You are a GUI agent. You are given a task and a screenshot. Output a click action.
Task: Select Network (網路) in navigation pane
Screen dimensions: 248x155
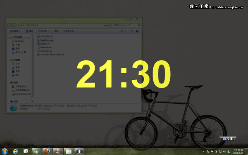(x=14, y=101)
